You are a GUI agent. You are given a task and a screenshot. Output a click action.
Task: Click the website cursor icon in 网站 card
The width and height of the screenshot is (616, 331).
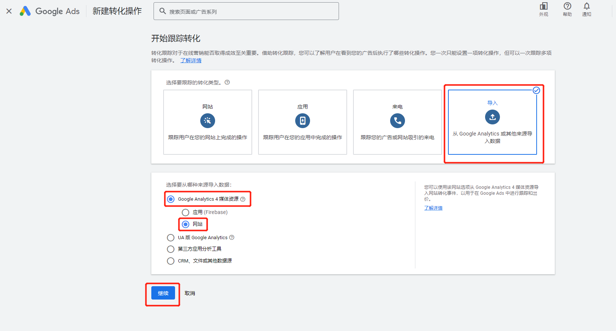pos(208,121)
